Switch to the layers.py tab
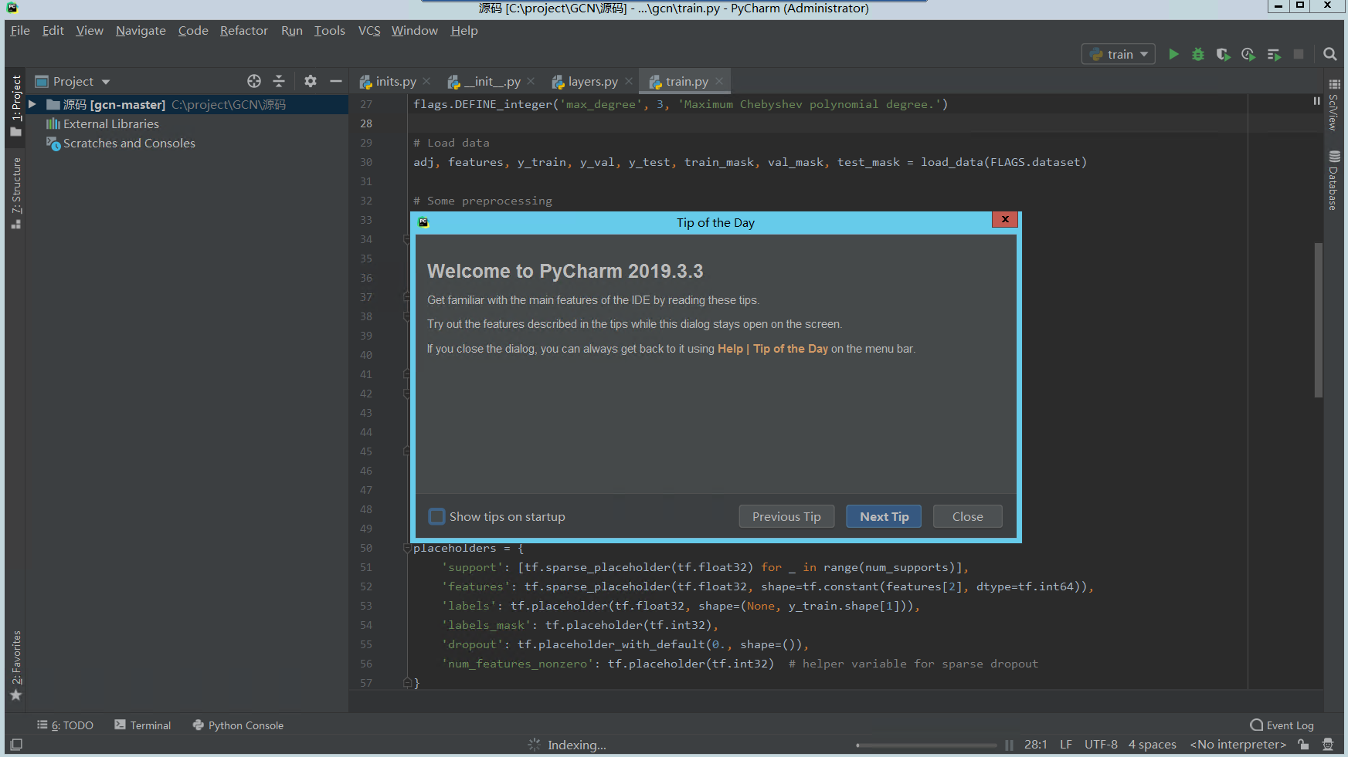 pyautogui.click(x=593, y=81)
